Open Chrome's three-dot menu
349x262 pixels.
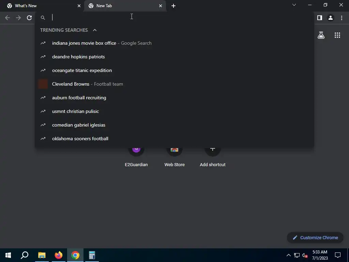coord(342,18)
